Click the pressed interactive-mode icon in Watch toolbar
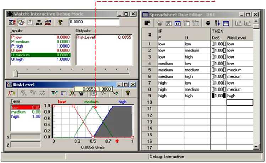 [x=21, y=22]
